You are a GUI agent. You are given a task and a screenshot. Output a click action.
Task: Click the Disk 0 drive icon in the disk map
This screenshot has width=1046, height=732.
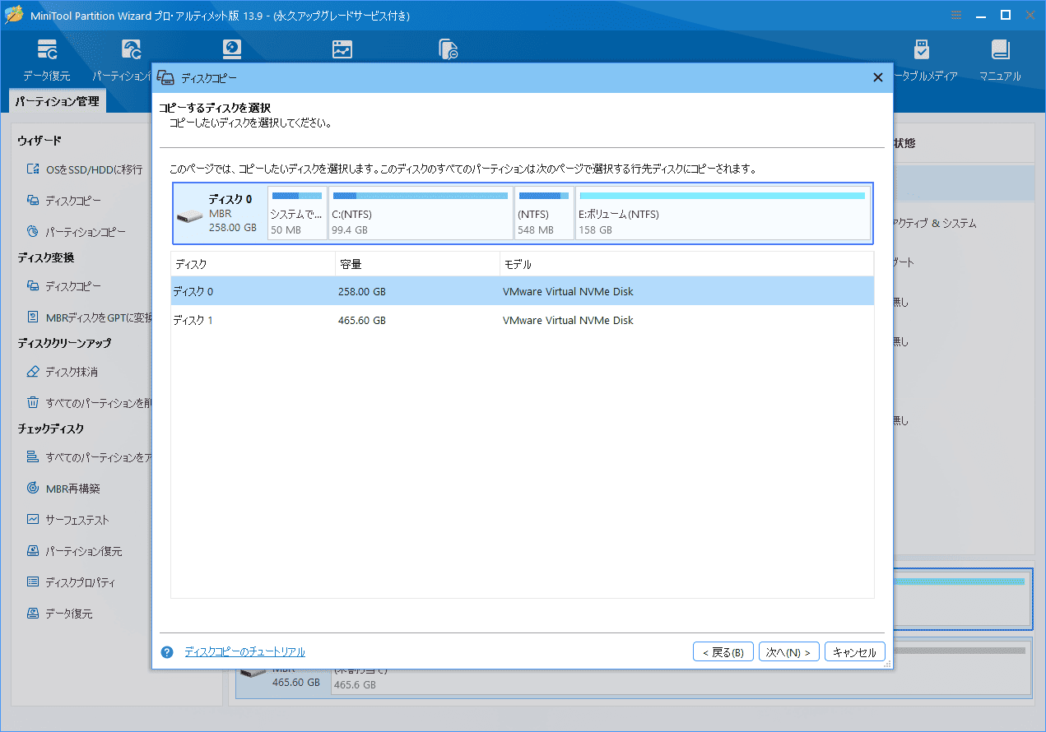click(x=189, y=217)
